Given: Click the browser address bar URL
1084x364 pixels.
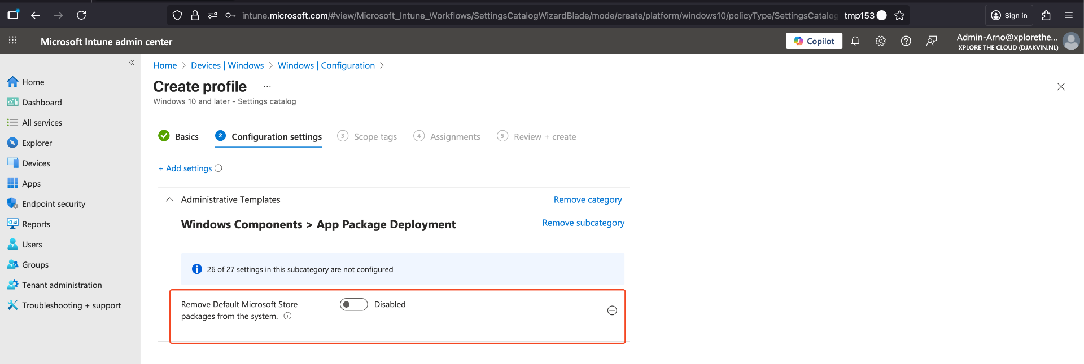Looking at the screenshot, I should click(539, 15).
